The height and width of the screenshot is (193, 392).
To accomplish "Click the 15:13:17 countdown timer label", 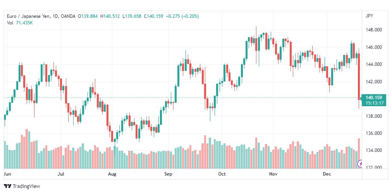I will pos(374,103).
